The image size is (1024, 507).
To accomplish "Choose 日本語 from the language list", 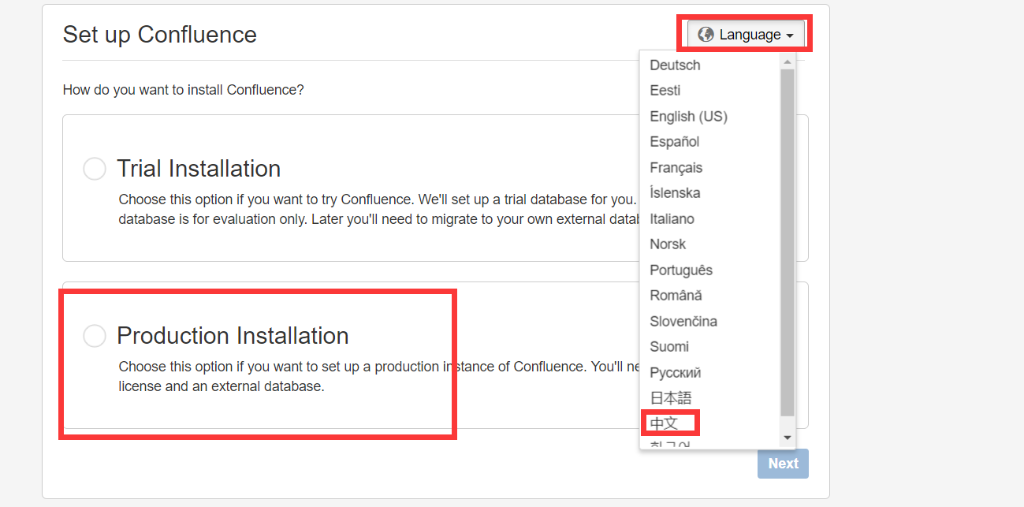I will click(670, 398).
